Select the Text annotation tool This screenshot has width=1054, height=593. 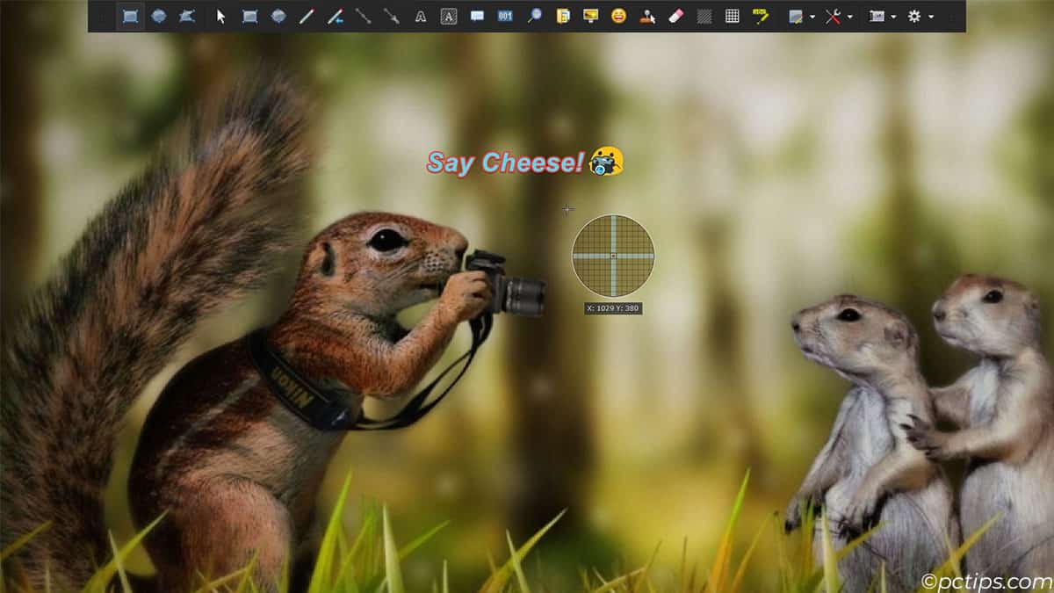pos(422,15)
